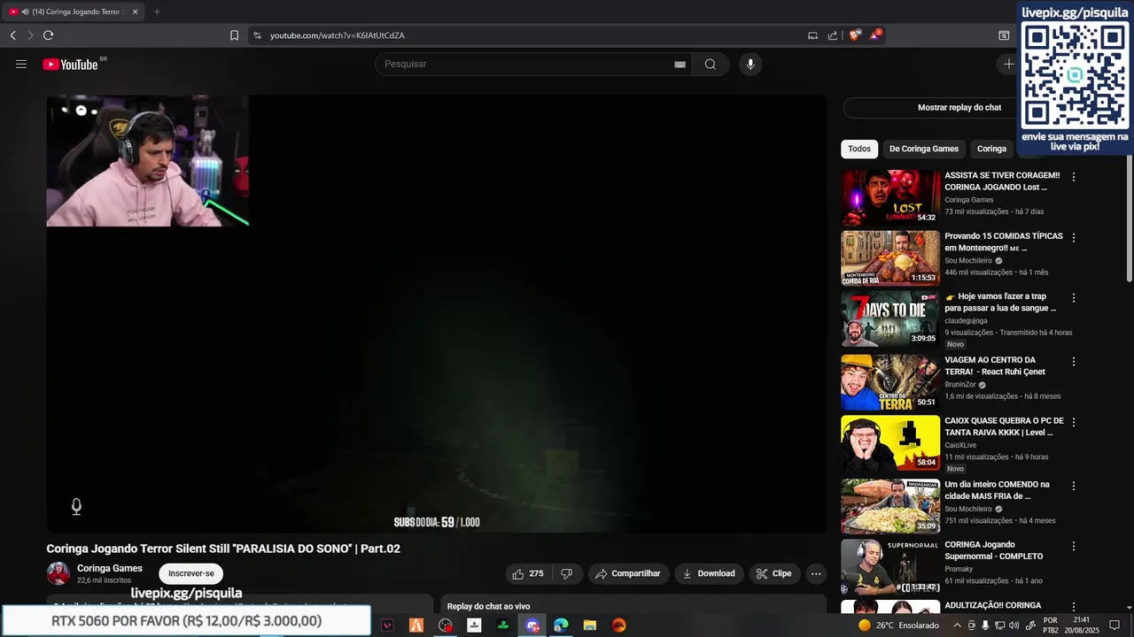Open Sou Mochileiro channel under Provando video

tap(968, 261)
